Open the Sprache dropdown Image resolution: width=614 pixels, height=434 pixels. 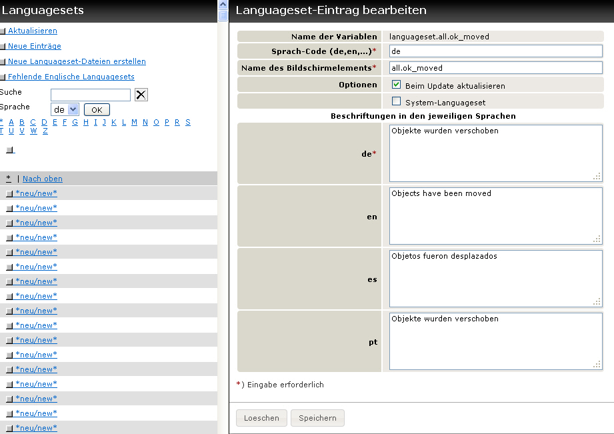pyautogui.click(x=65, y=109)
